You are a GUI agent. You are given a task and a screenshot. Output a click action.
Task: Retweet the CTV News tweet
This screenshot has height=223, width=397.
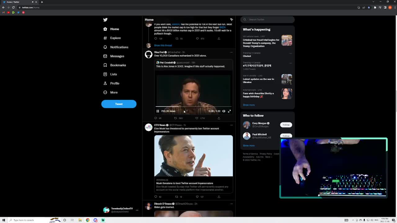(176, 197)
